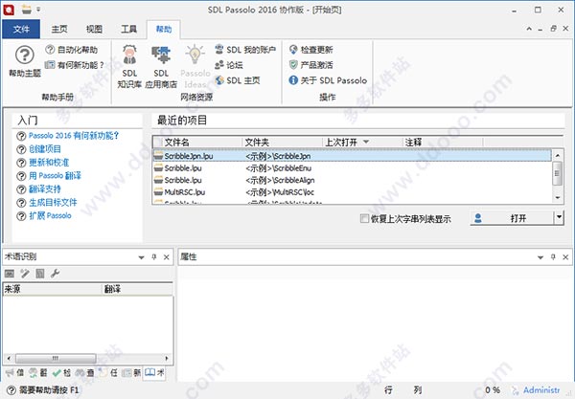Open 关于 SDL Passolo about dialog
The image size is (575, 399).
(328, 80)
